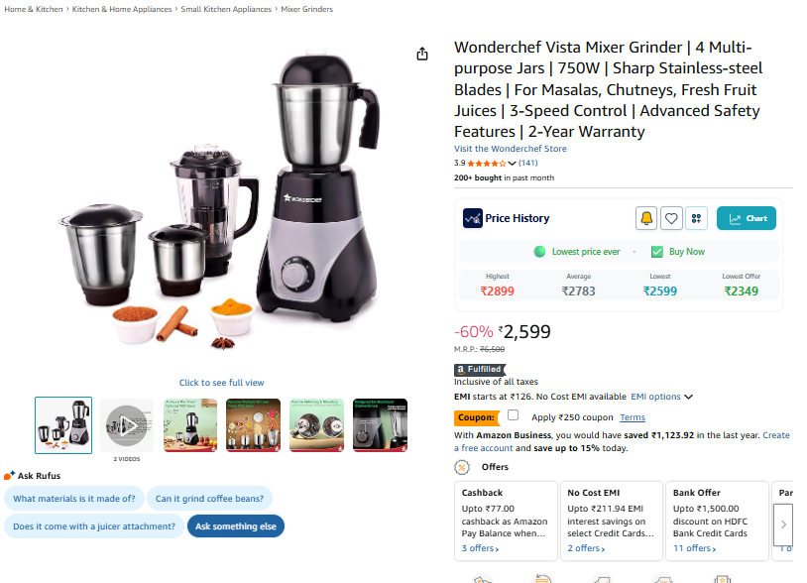Open coupon Terms link
Screen dimensions: 807x583
click(632, 417)
